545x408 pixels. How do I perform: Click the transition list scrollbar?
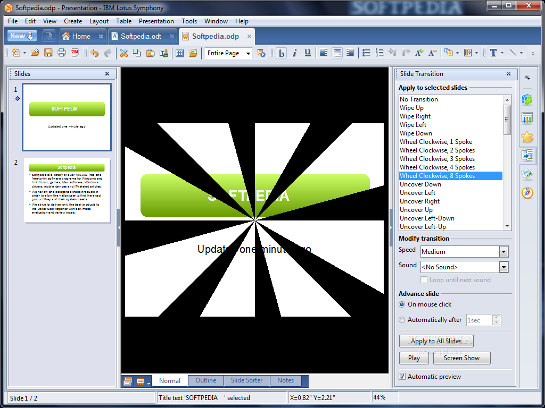[x=507, y=120]
